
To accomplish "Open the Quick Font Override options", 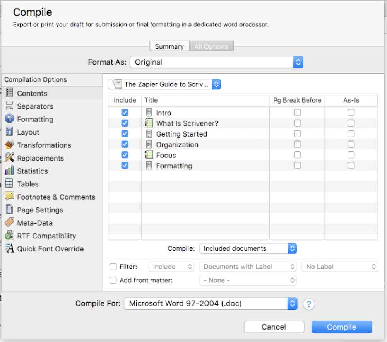I will 52,248.
